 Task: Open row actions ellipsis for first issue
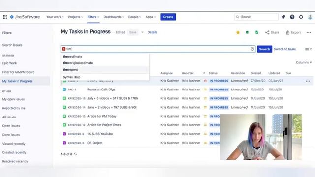[x=308, y=81]
